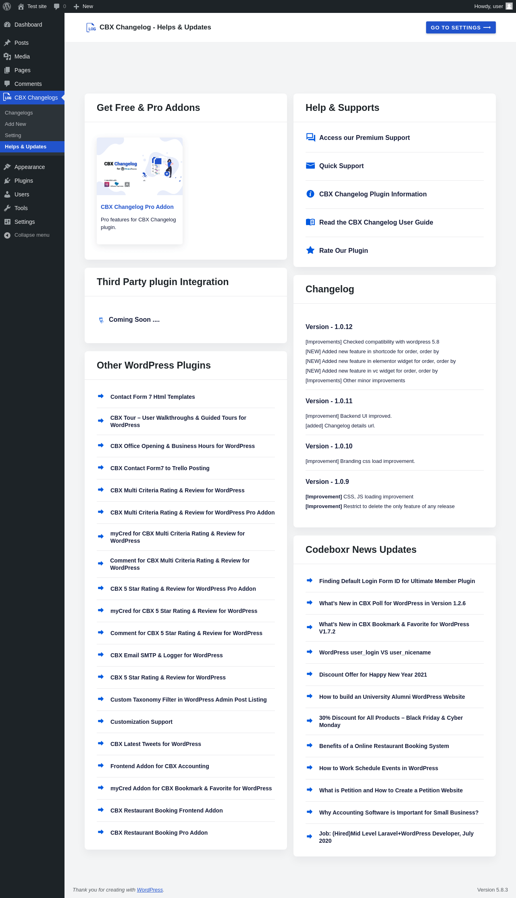Click the Version - 1.0.12 changelog heading

329,327
